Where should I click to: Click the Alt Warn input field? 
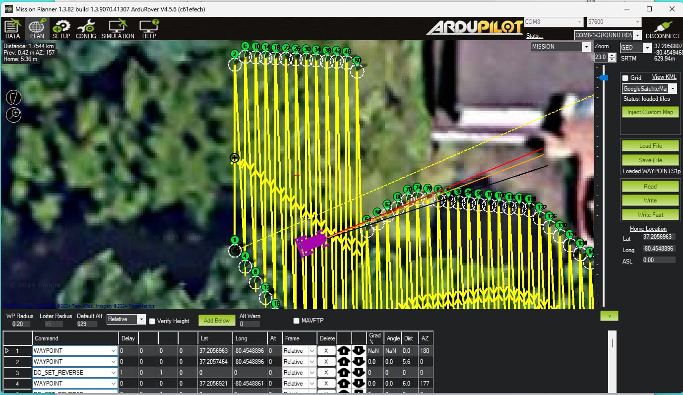point(249,324)
